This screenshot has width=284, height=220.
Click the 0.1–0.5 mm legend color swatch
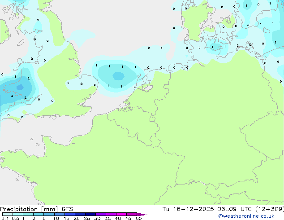[x=8, y=214]
